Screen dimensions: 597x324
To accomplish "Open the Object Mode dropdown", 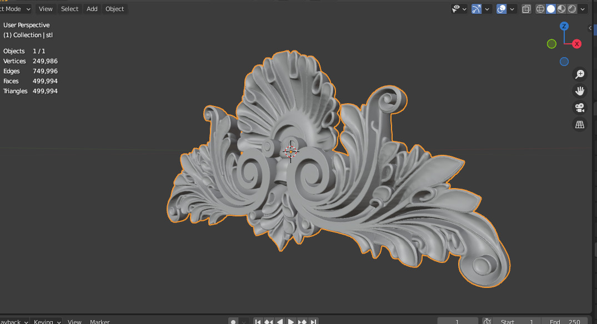I will click(16, 9).
